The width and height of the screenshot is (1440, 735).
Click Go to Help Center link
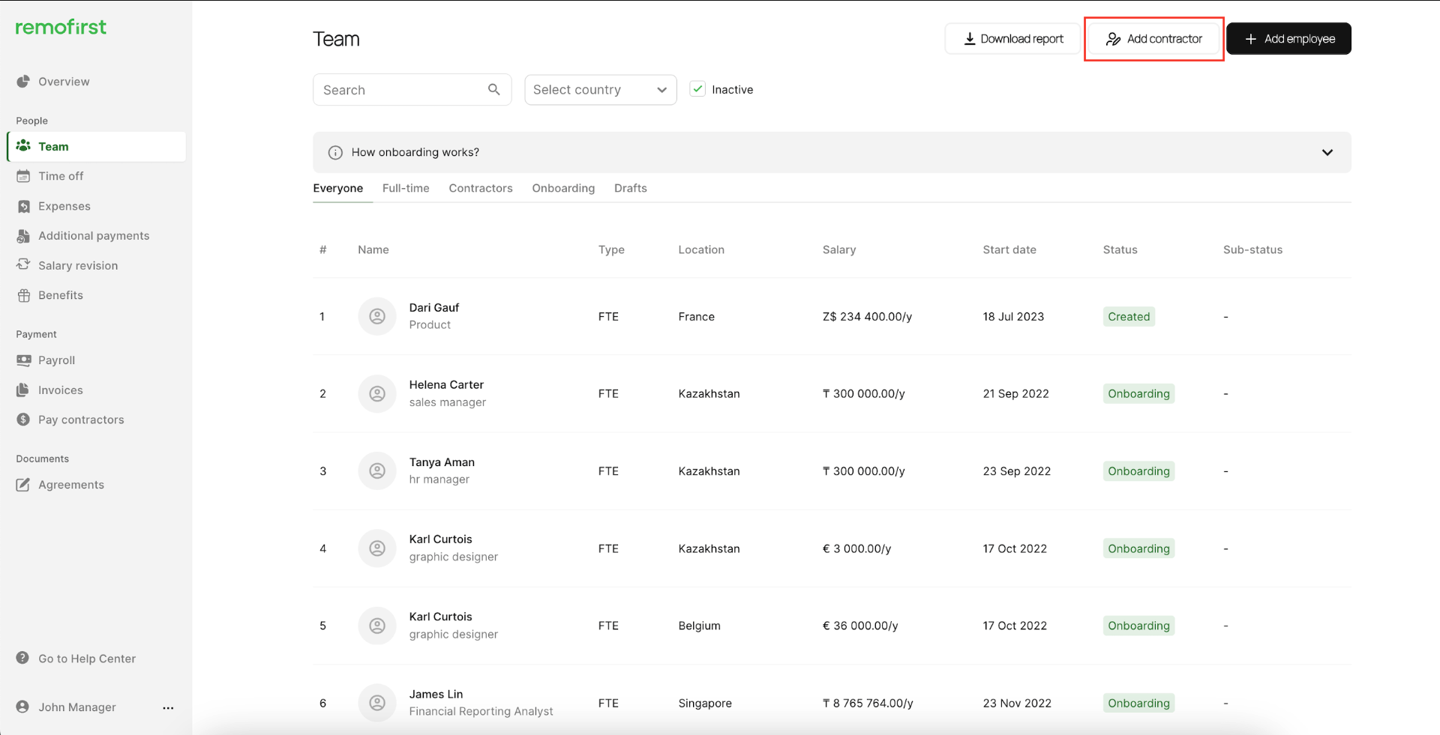click(87, 659)
